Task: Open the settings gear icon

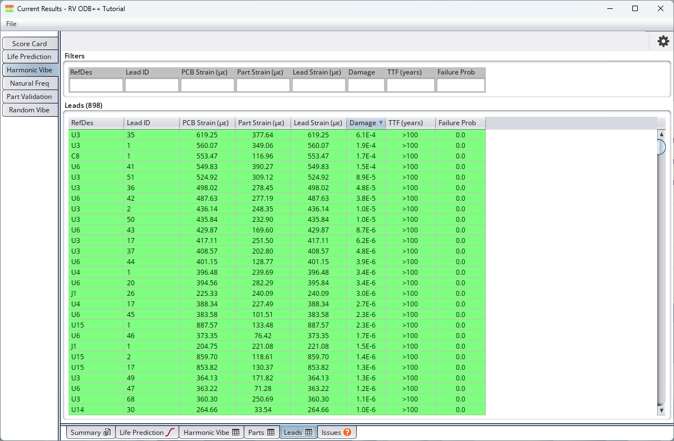Action: (663, 41)
